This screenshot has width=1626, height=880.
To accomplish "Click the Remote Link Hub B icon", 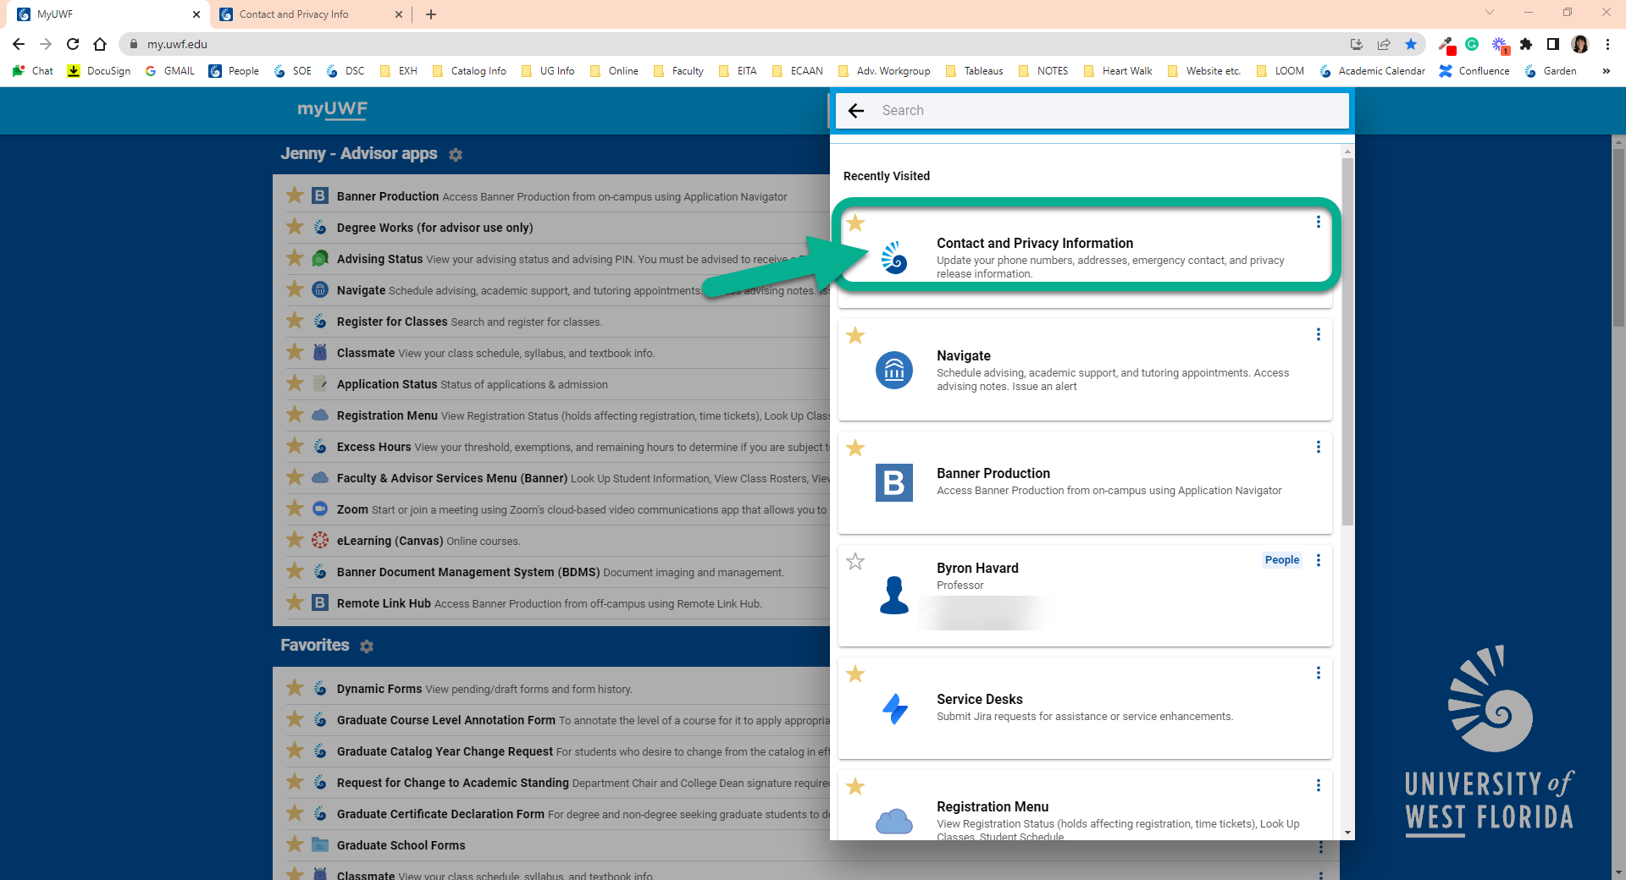I will pos(320,602).
